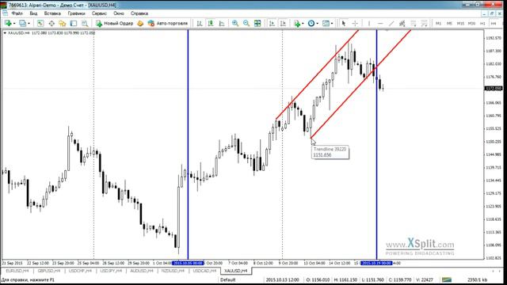Switch chart to Candlesticks type

point(211,23)
